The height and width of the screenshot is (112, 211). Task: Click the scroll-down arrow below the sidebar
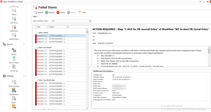tap(14, 110)
